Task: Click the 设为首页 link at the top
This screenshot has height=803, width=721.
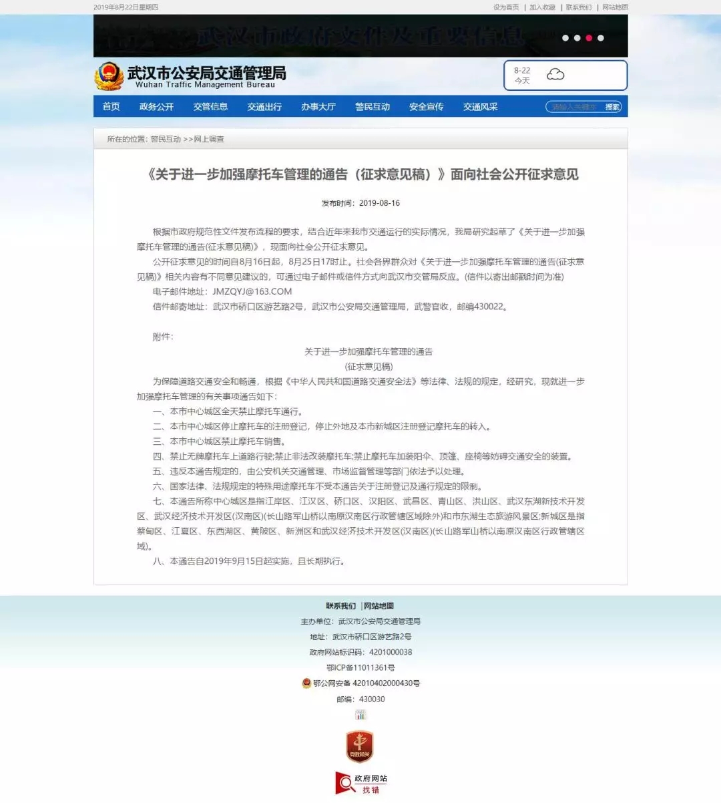Action: [506, 7]
